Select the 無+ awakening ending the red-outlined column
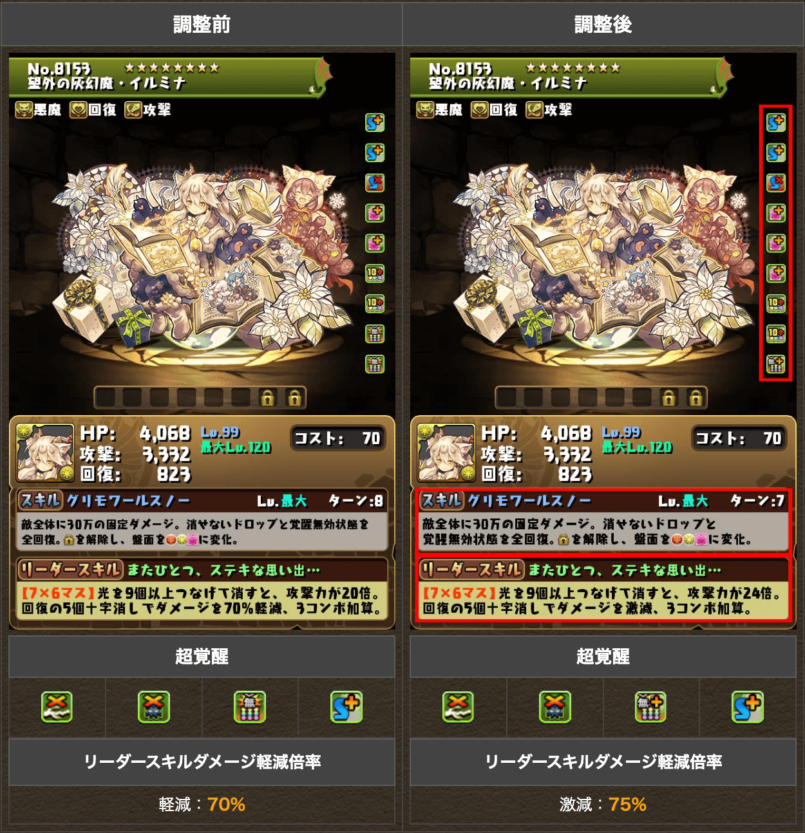This screenshot has width=805, height=833. (776, 364)
